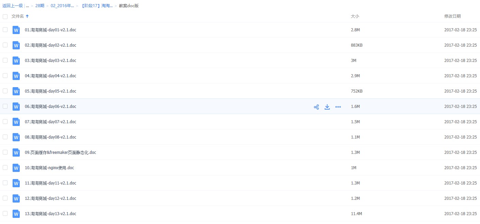Share the 06.淘淘商城-day06-v2.1.doc file

click(x=316, y=107)
